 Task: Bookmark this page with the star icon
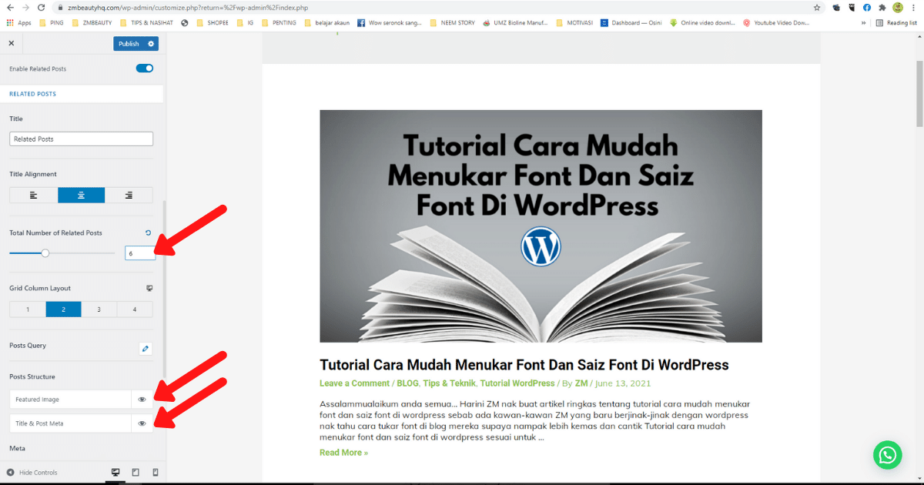click(816, 7)
